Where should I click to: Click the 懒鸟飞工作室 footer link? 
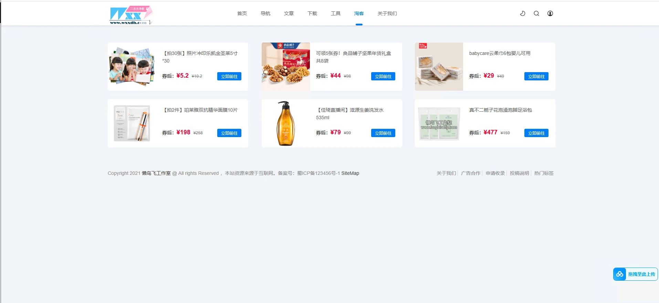[156, 173]
